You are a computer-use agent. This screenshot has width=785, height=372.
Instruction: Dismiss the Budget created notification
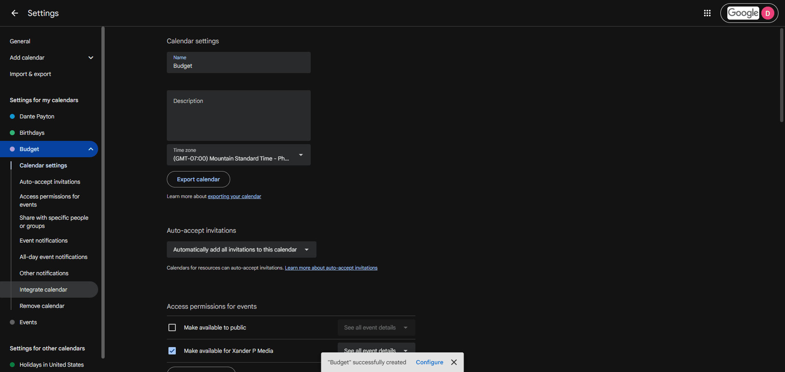[454, 362]
